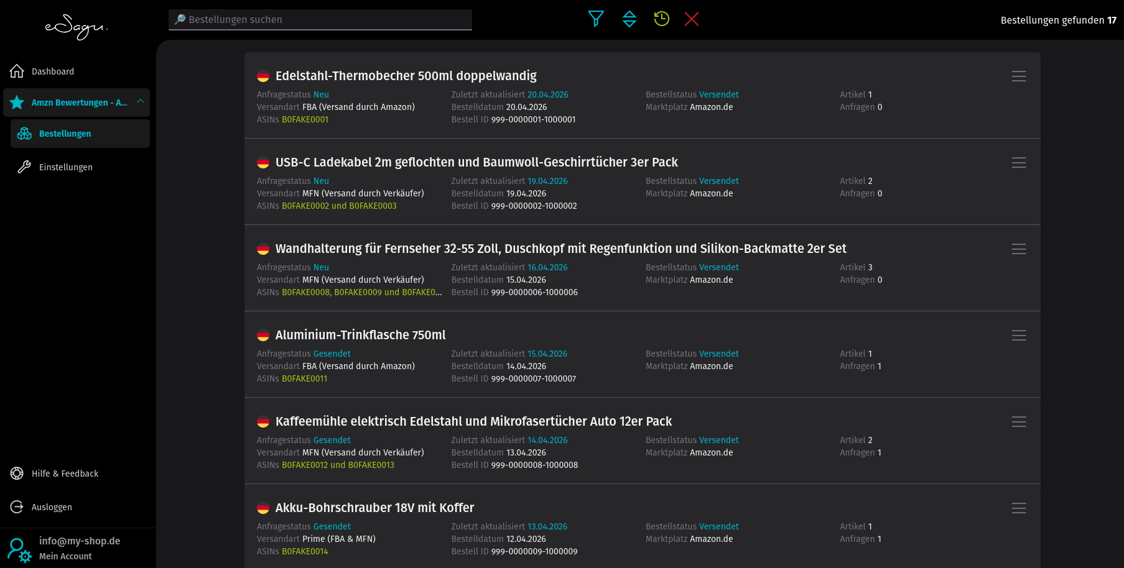Image resolution: width=1124 pixels, height=568 pixels.
Task: Open the sort order icon
Action: tap(629, 19)
